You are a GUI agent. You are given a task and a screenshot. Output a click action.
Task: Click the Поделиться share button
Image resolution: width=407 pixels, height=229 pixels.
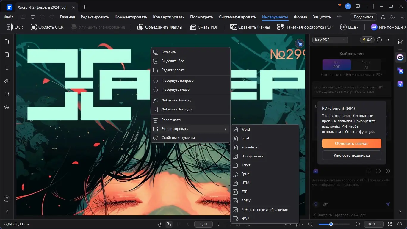(x=364, y=17)
